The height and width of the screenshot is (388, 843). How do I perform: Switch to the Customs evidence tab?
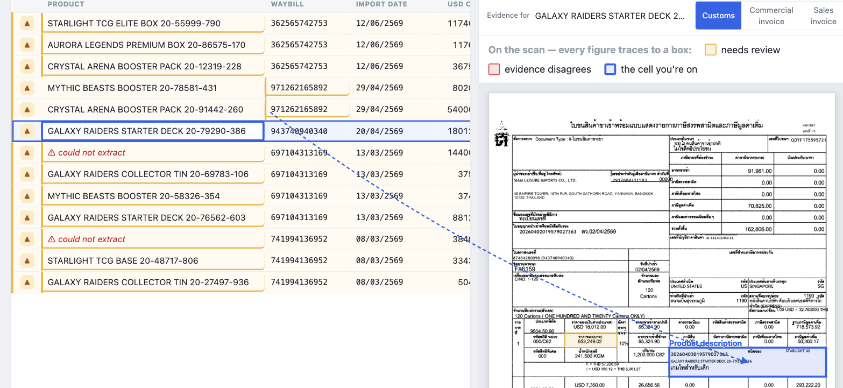(718, 16)
